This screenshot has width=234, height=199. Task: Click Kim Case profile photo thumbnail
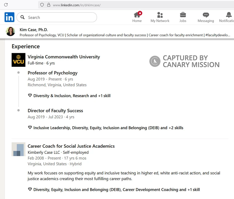[x=11, y=32]
